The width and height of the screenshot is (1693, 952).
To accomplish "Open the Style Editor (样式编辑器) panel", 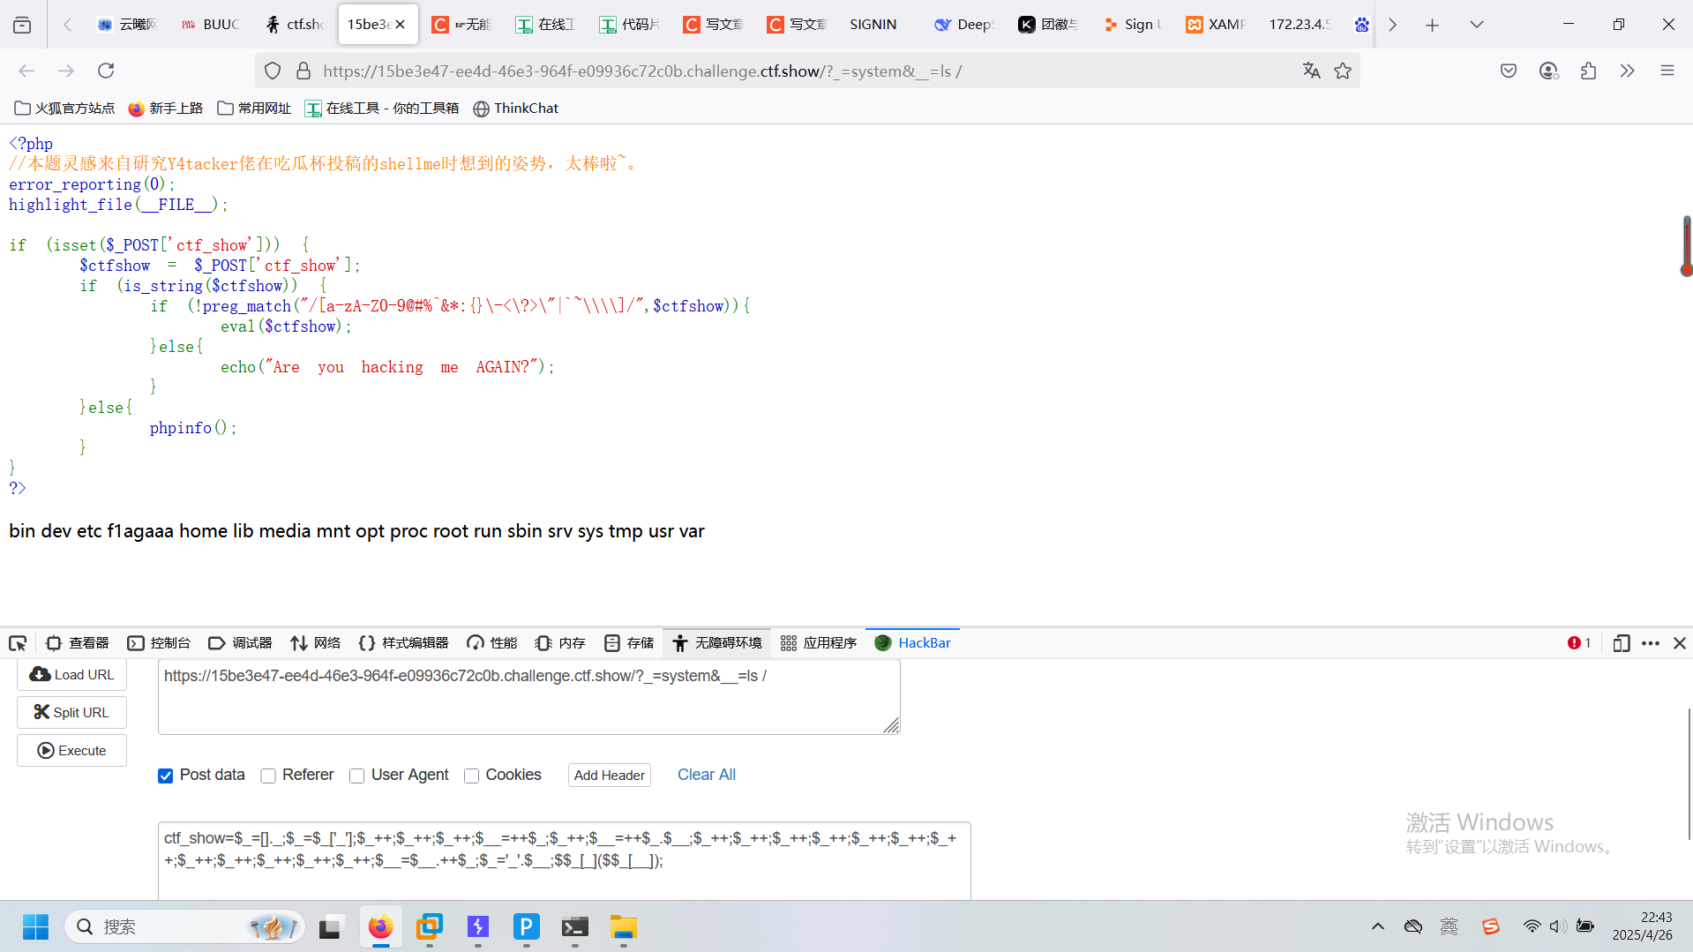I will [403, 643].
